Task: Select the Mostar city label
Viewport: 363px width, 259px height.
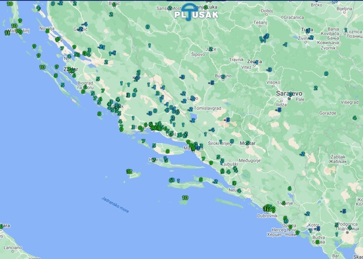Action: coord(247,143)
